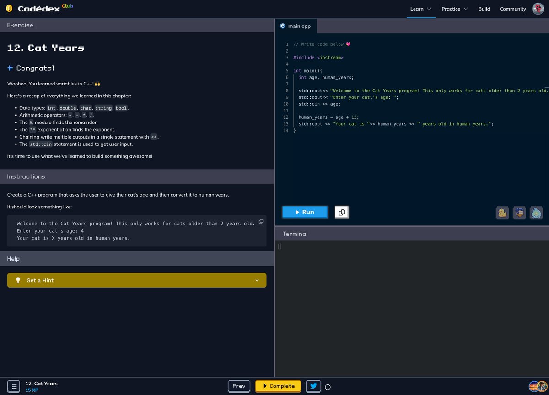
Task: Click the "# Congrats!" heading
Action: 31,68
